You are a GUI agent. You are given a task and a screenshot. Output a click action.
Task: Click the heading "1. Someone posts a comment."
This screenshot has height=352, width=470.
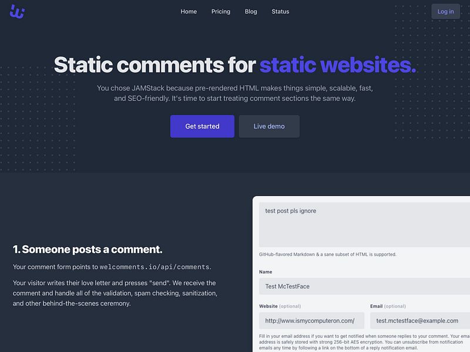(88, 249)
